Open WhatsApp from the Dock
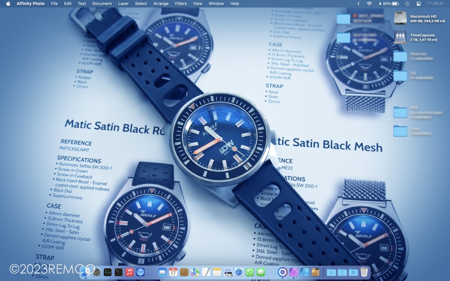The height and width of the screenshot is (281, 450). click(x=250, y=272)
